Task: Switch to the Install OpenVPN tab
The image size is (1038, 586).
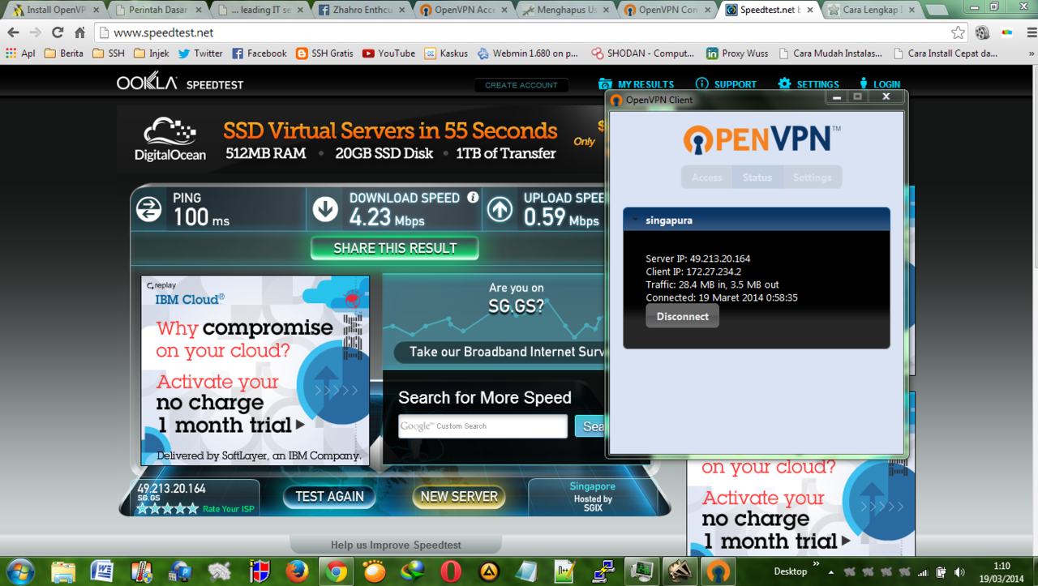Action: 53,11
